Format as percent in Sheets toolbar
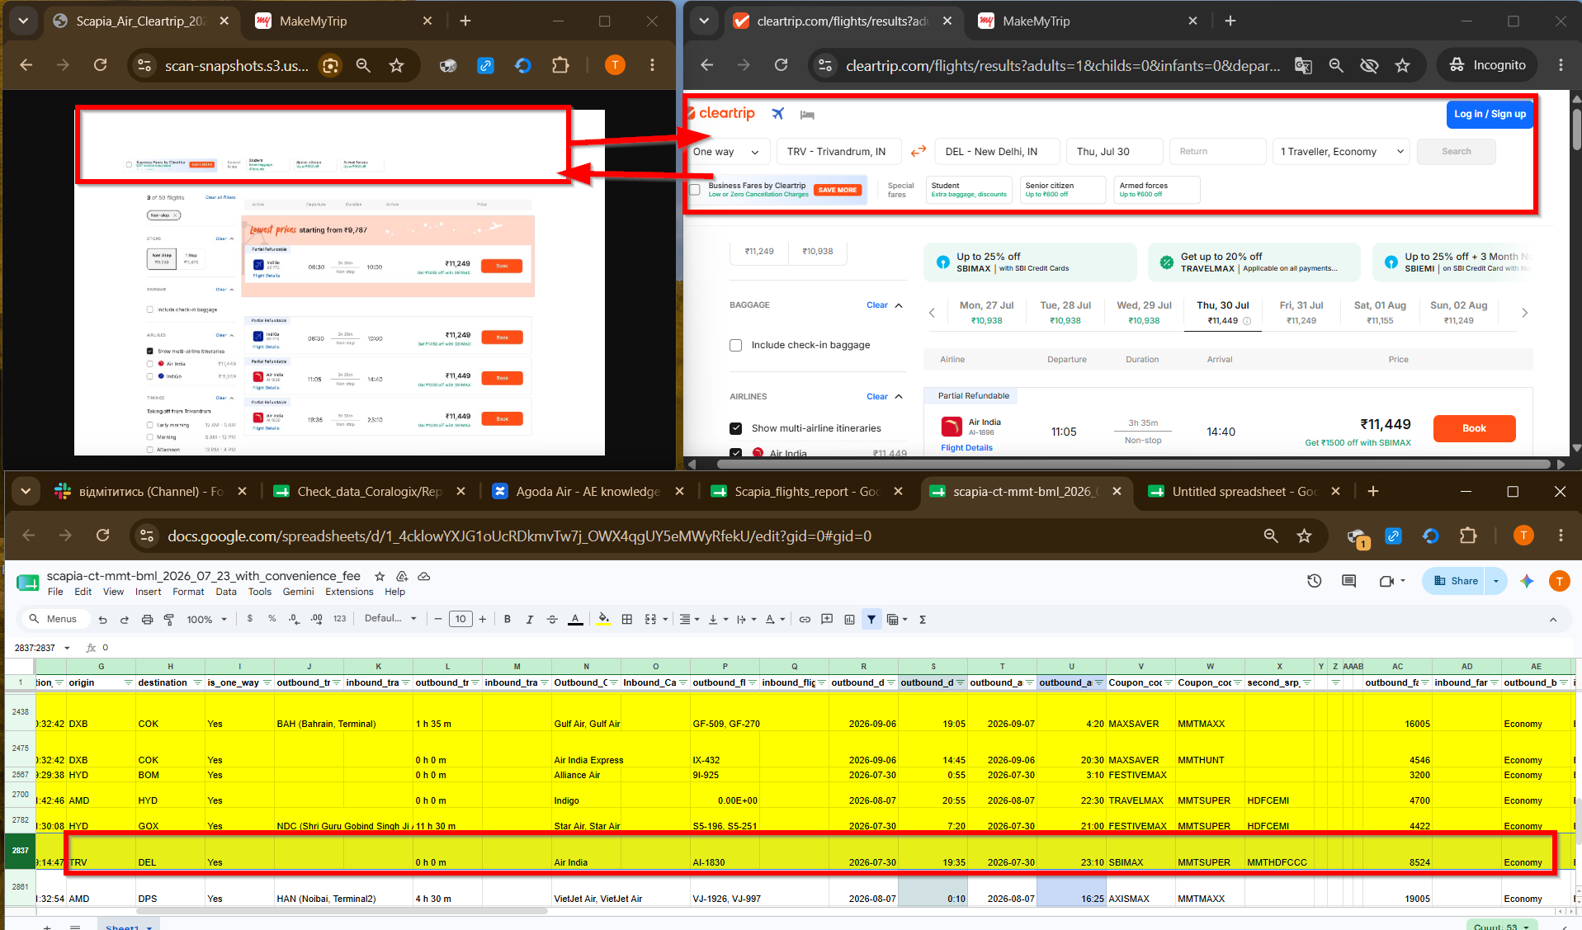 pyautogui.click(x=272, y=619)
